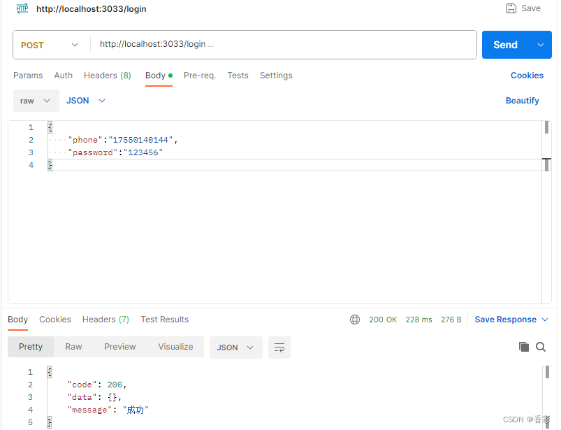Open the Pre-req. tab
The width and height of the screenshot is (561, 430).
(x=200, y=76)
